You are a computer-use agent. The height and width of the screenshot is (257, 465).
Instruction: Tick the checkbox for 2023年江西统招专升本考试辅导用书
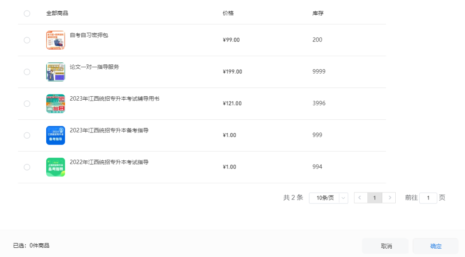pyautogui.click(x=27, y=104)
